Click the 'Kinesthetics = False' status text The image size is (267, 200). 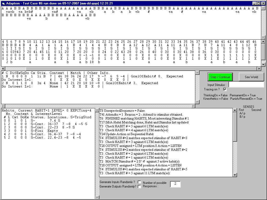coord(216,99)
